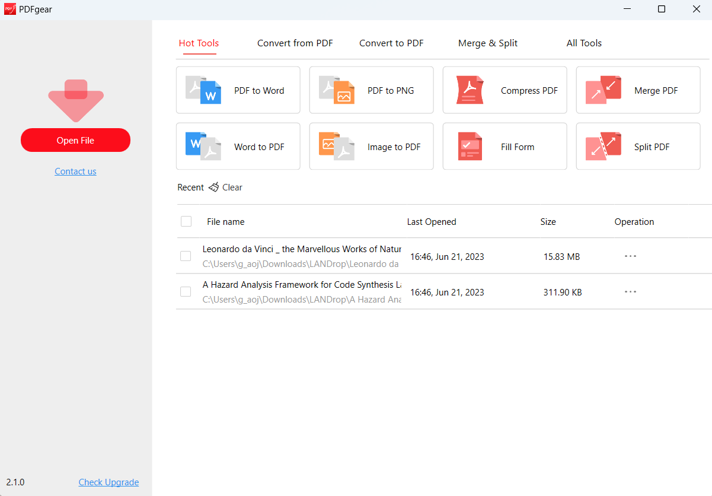Open the Contact us link
Image resolution: width=712 pixels, height=496 pixels.
pos(75,171)
